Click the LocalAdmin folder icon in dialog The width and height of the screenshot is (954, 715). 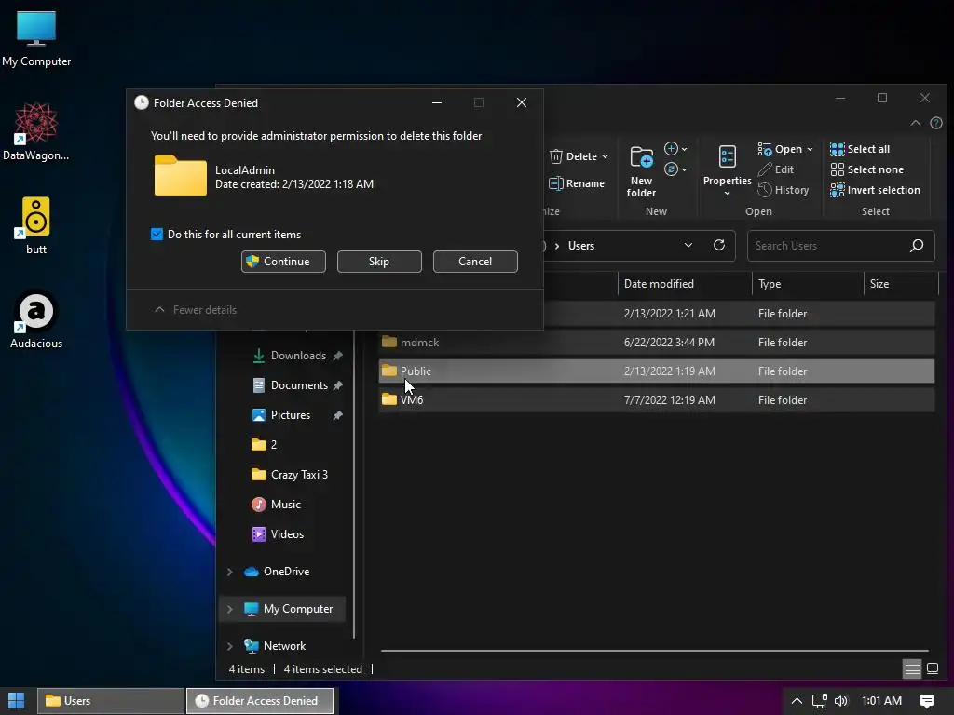click(180, 176)
